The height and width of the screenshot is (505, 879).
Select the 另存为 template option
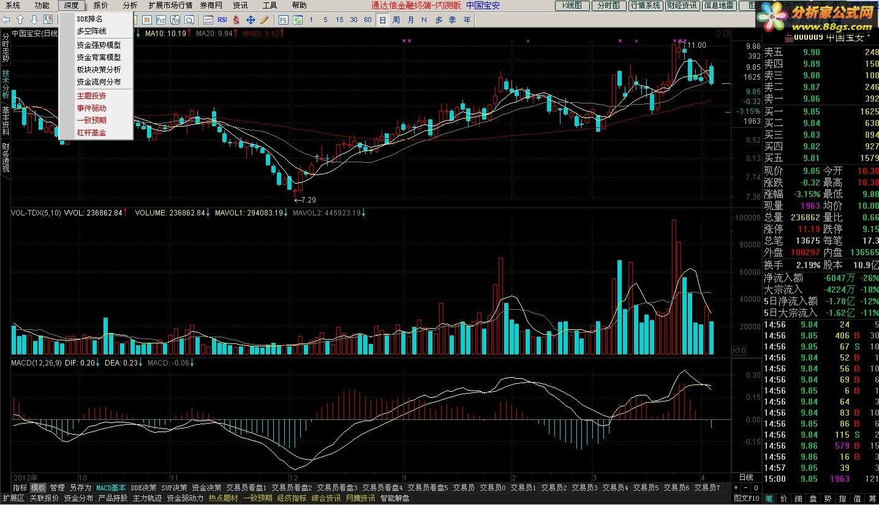(80, 488)
